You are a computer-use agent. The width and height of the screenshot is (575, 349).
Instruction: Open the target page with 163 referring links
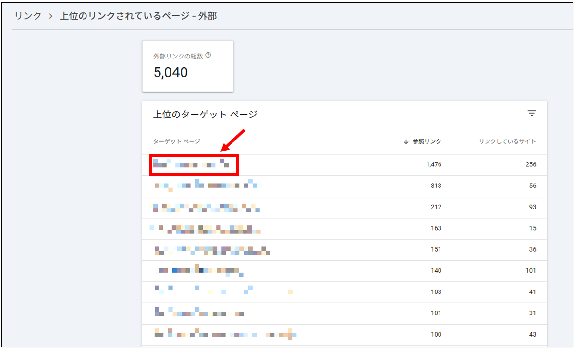pyautogui.click(x=207, y=228)
